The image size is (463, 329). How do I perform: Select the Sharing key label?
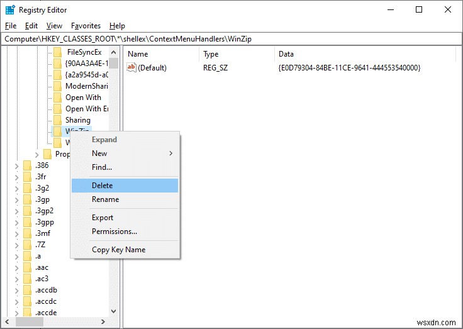78,120
